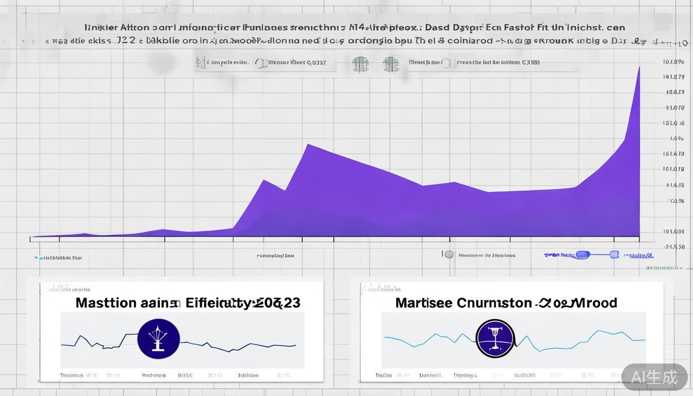Image resolution: width=693 pixels, height=396 pixels.
Task: Click the purple link text right of slider
Action: pos(638,255)
